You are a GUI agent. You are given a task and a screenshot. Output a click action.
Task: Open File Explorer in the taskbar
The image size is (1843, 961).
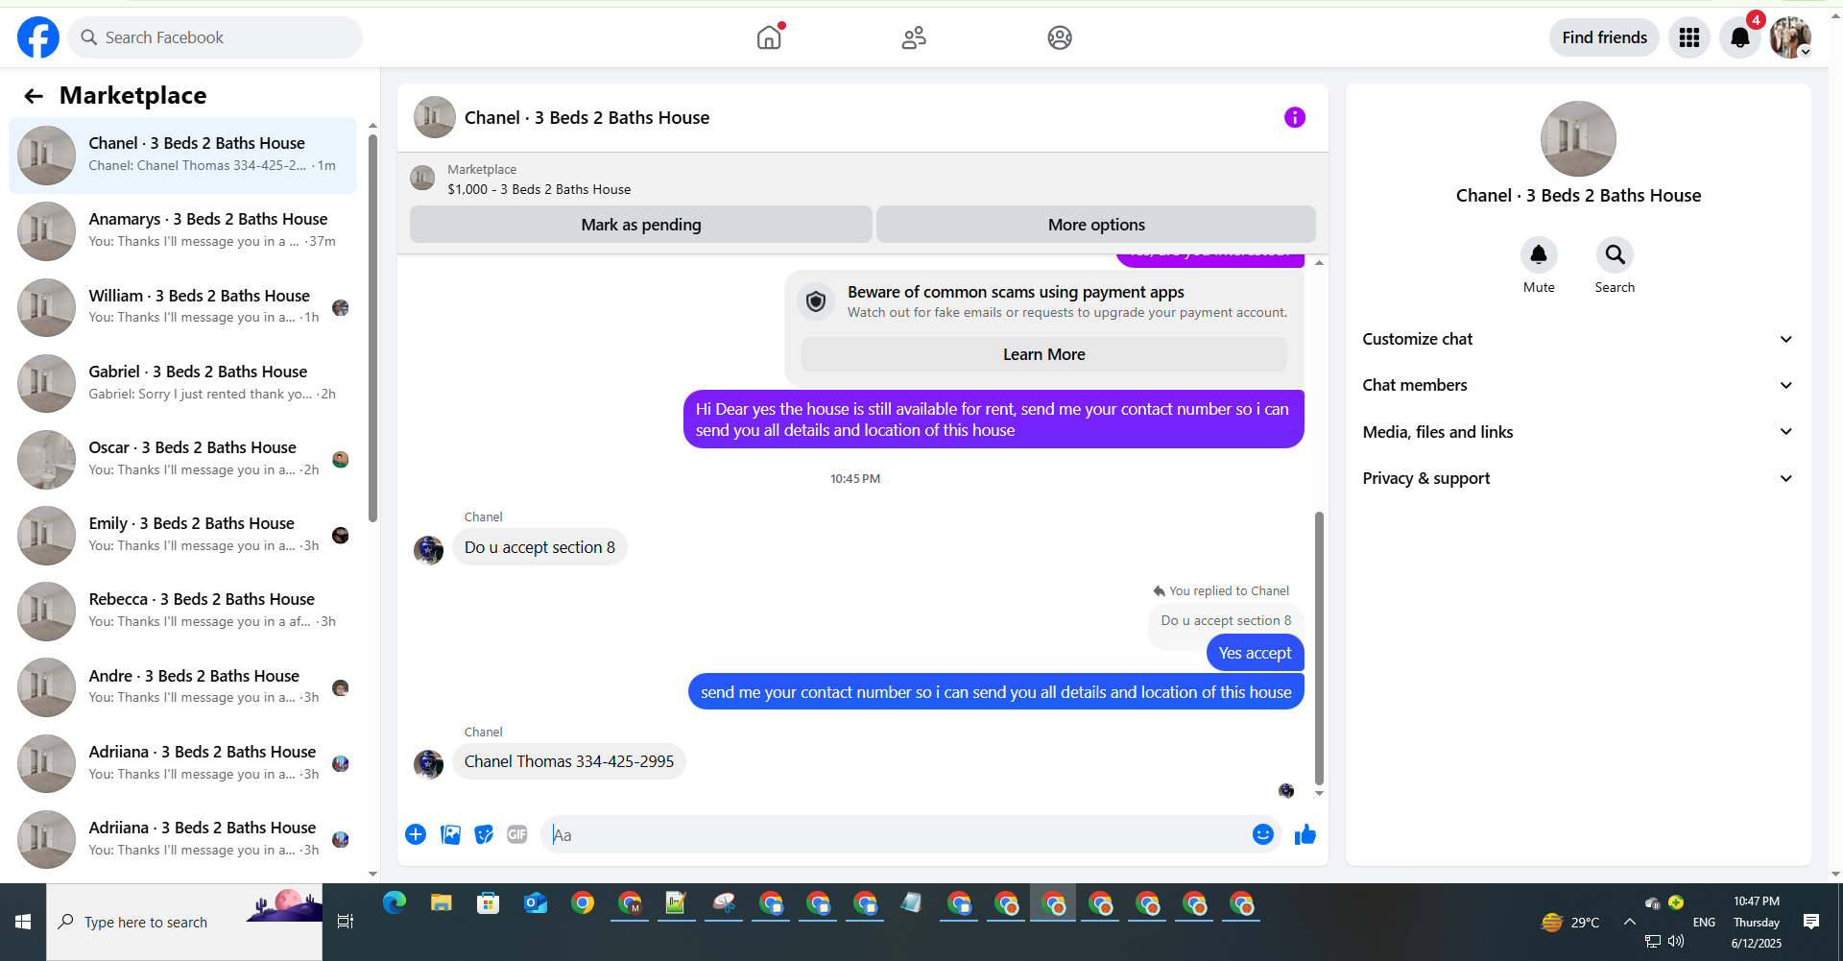click(x=442, y=903)
